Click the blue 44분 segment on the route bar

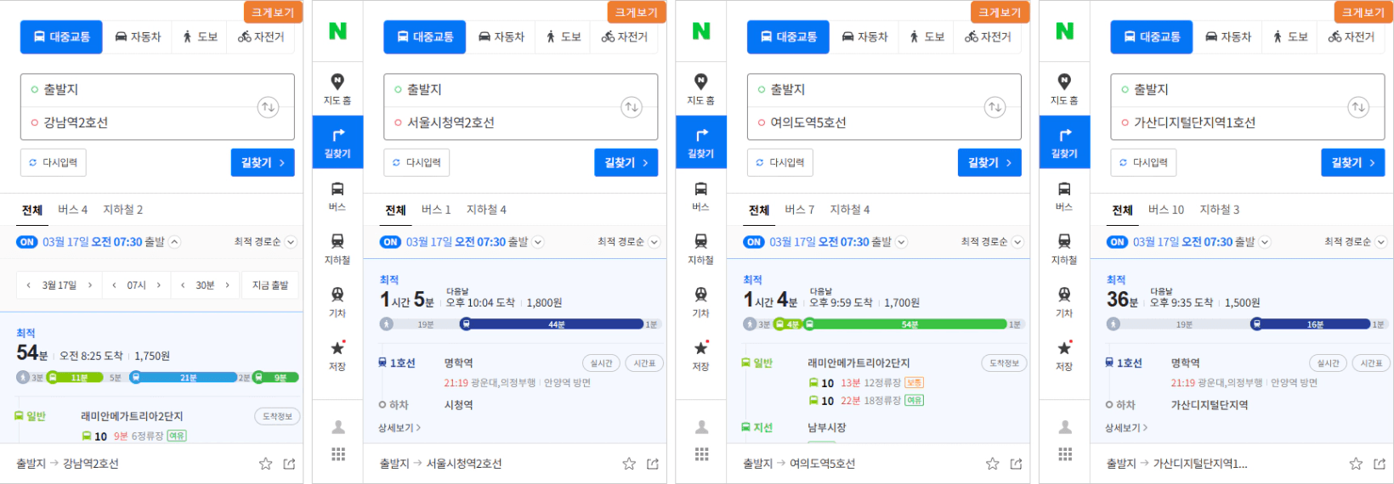555,324
